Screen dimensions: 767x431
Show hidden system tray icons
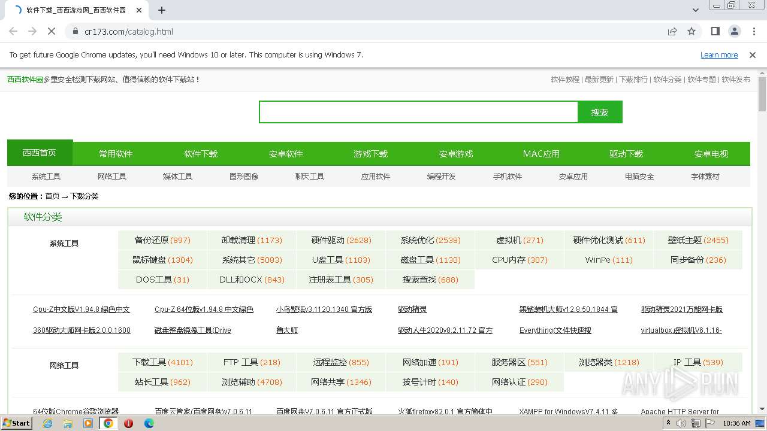click(669, 423)
